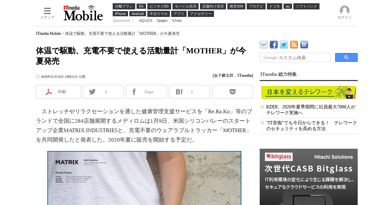Click the Facebook icon in sidebar
The width and height of the screenshot is (392, 205).
click(x=274, y=45)
